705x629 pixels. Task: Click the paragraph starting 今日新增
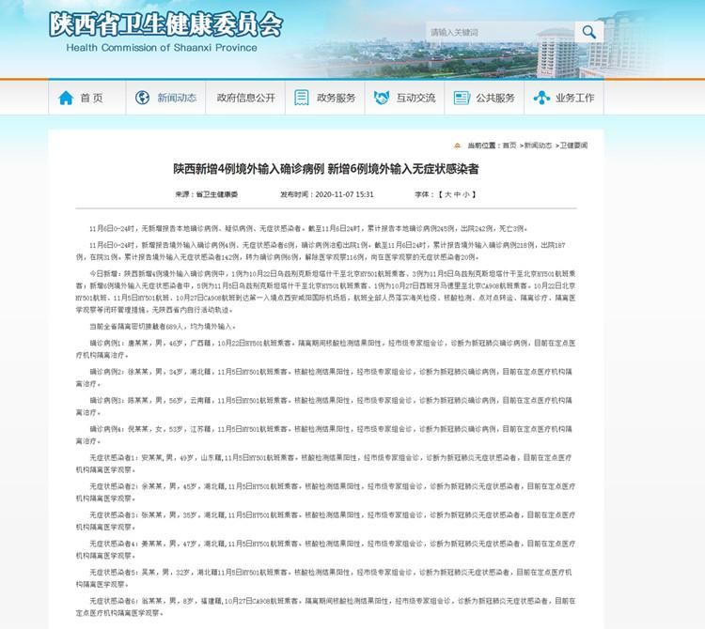pyautogui.click(x=326, y=292)
